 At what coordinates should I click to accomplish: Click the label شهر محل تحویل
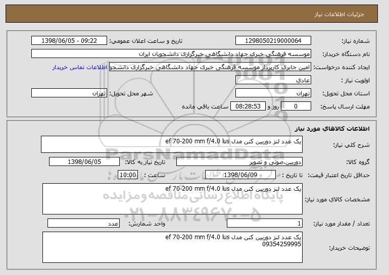131,93
